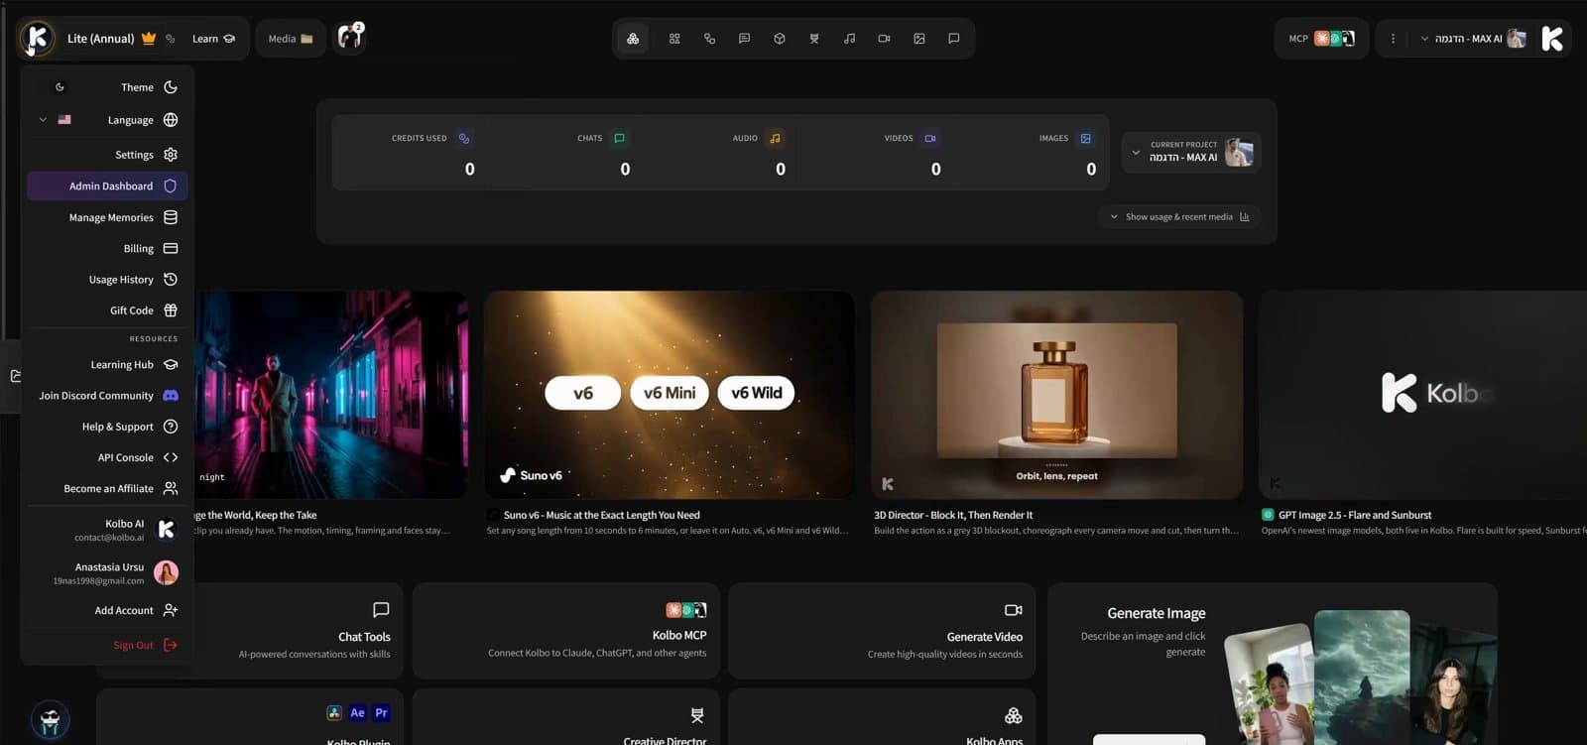Screen dimensions: 1587x745
Task: Open the MAX AI project dropdown in top bar
Action: [x=1473, y=39]
